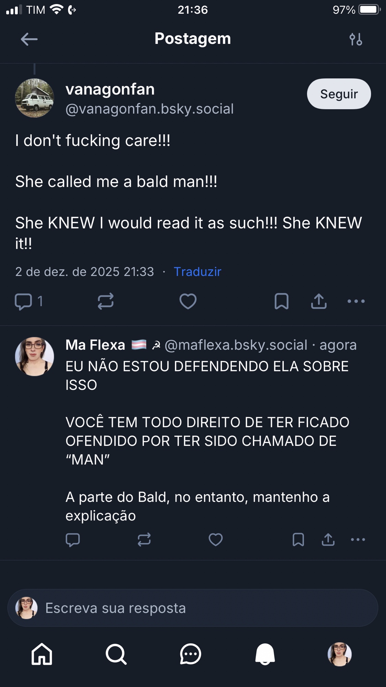Open more options for vanagonfan's post
The image size is (386, 687).
click(x=356, y=301)
